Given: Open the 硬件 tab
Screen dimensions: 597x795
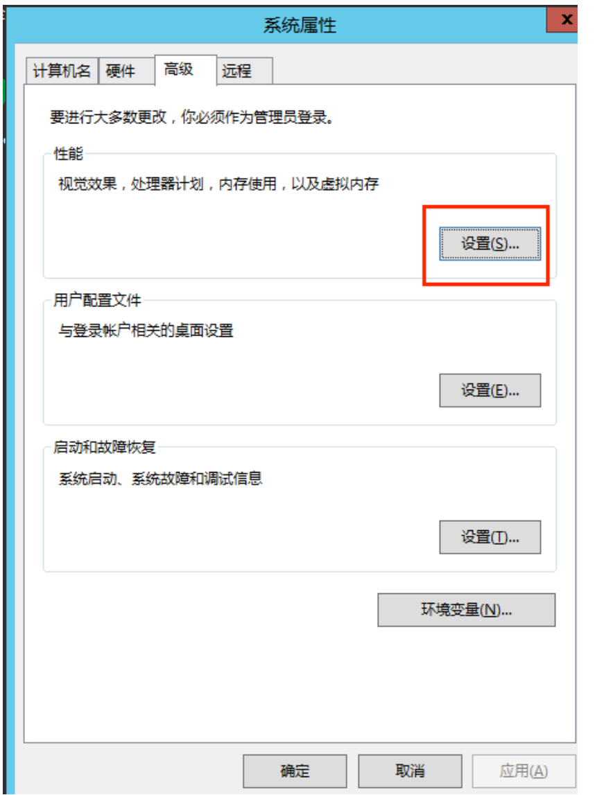Looking at the screenshot, I should pyautogui.click(x=126, y=71).
